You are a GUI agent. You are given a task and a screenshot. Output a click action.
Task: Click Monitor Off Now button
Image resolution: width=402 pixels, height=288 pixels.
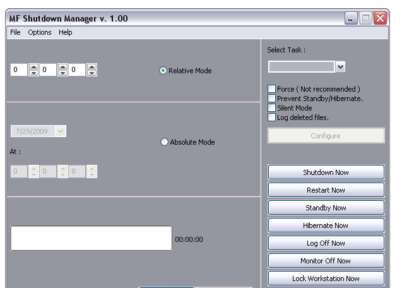coord(326,261)
